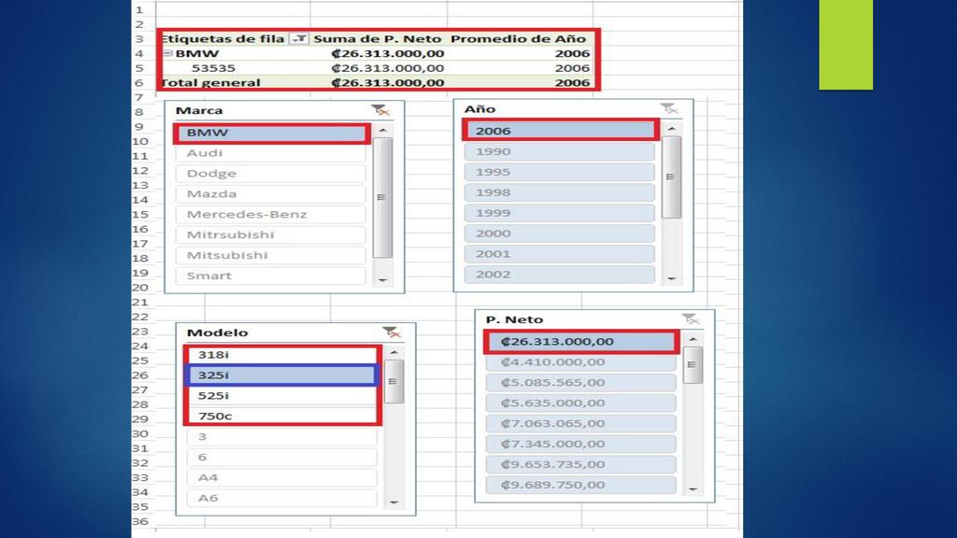
Task: Select year 2006 in the Año slicer
Action: [560, 131]
